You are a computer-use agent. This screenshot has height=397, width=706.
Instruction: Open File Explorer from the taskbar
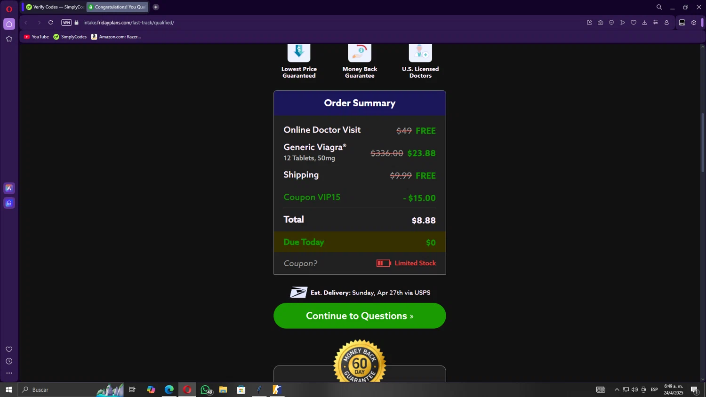[x=223, y=389]
